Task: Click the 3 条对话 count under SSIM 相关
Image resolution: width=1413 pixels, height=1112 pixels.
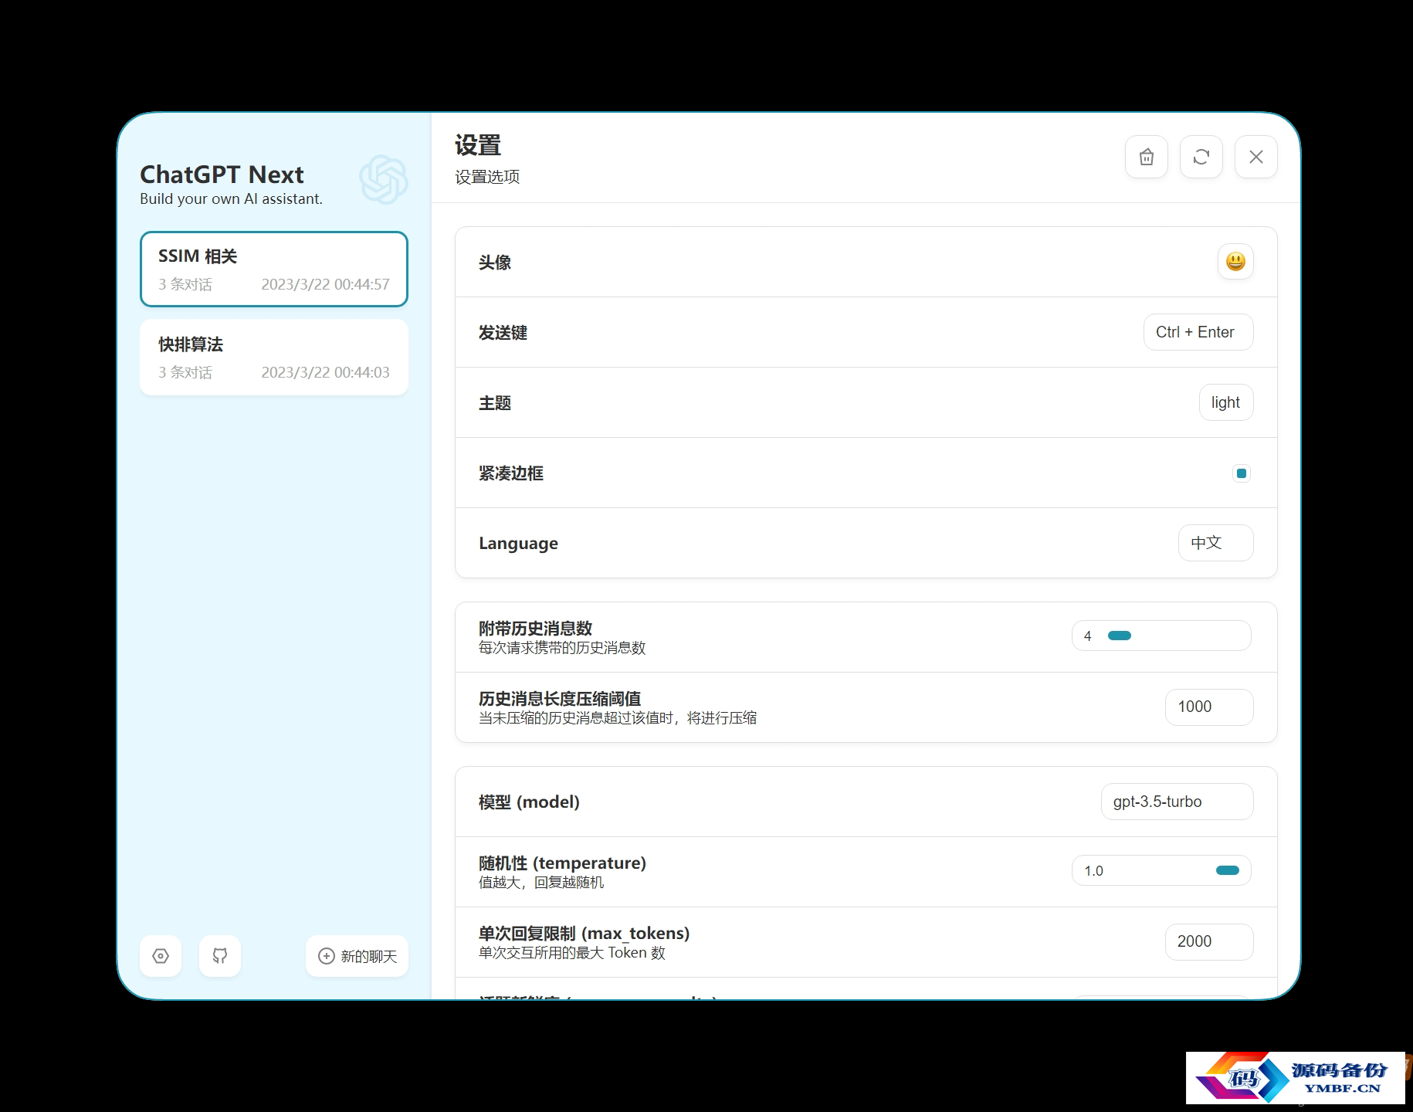Action: (185, 284)
